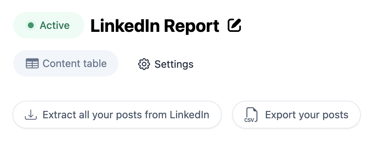Click the table grid icon in Content table
This screenshot has height=145, width=374.
[x=32, y=64]
